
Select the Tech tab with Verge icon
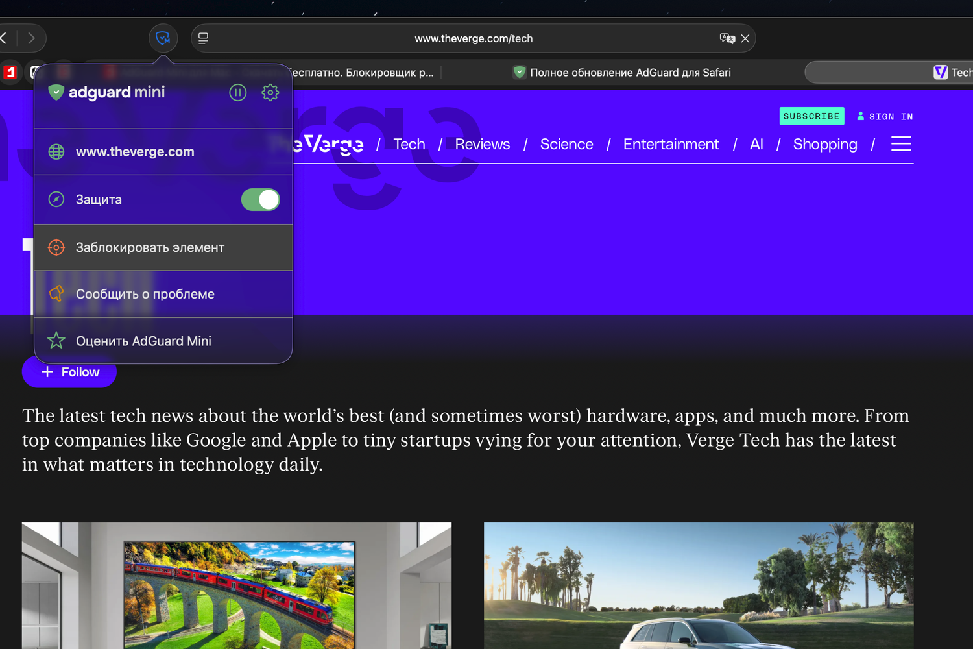click(x=889, y=72)
